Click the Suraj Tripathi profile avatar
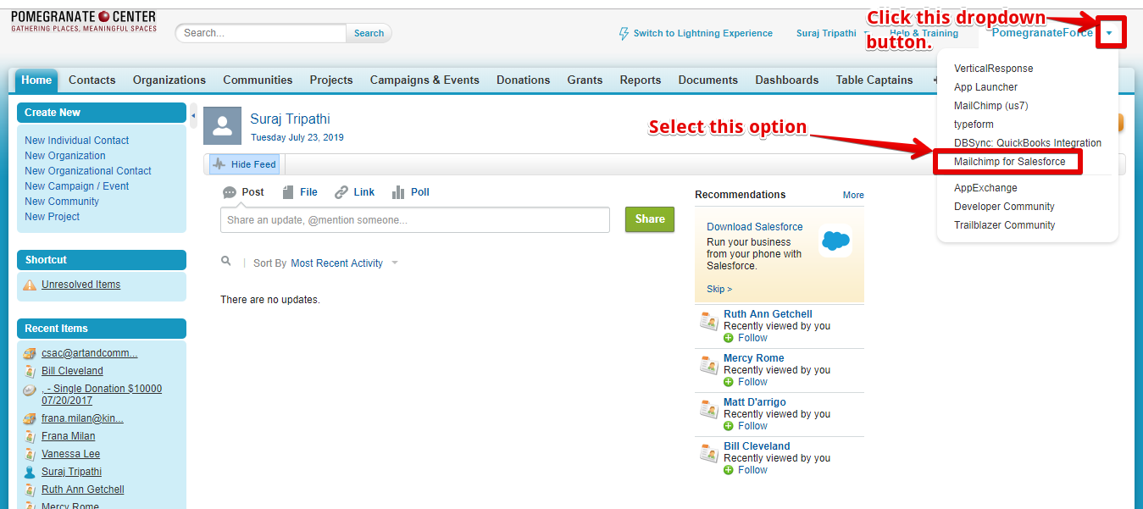 pyautogui.click(x=222, y=126)
